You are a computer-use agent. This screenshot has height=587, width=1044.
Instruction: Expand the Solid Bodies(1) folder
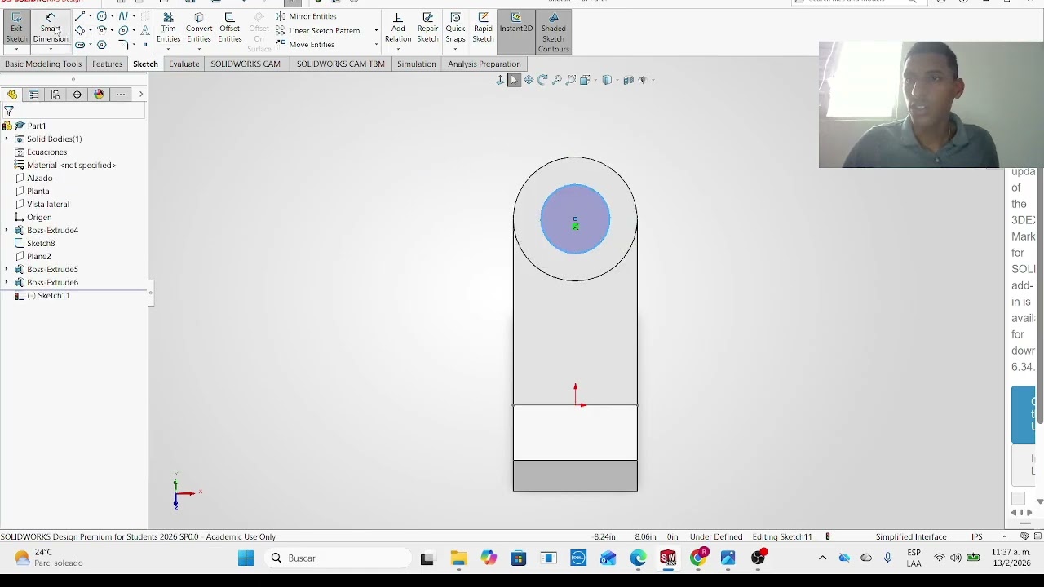click(7, 139)
